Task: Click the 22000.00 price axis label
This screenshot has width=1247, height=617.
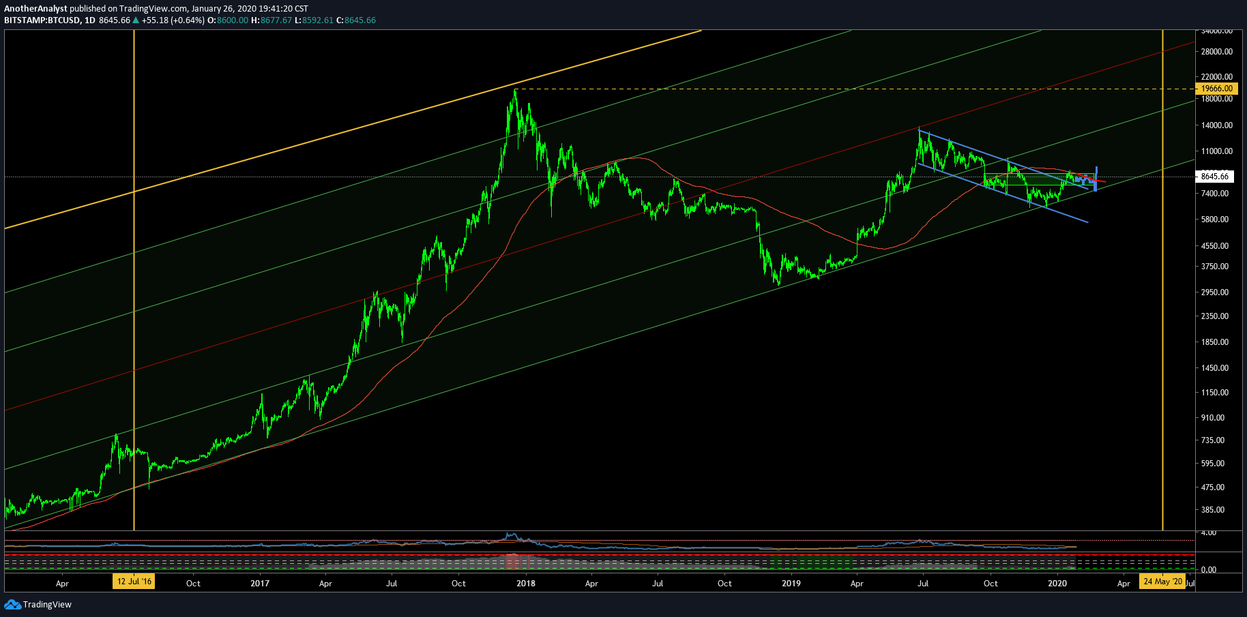Action: pyautogui.click(x=1217, y=77)
